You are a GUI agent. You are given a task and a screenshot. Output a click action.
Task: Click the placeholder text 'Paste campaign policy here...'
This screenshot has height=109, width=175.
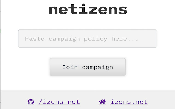tap(81, 39)
